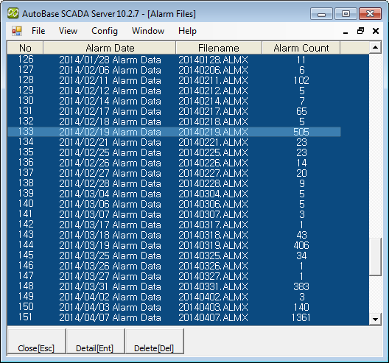Click the Detail[Ent] button

[x=95, y=341]
